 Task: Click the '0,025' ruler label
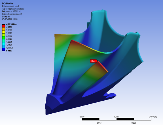pos(117,117)
